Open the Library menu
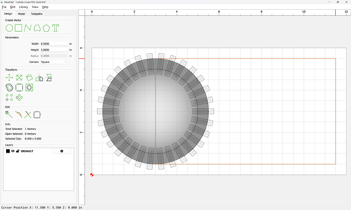 tap(23, 7)
